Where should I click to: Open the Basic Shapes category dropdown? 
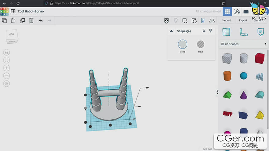click(x=243, y=44)
